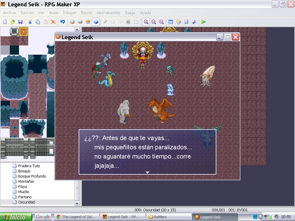Select Layer 3 editing mode icon

click(88, 22)
